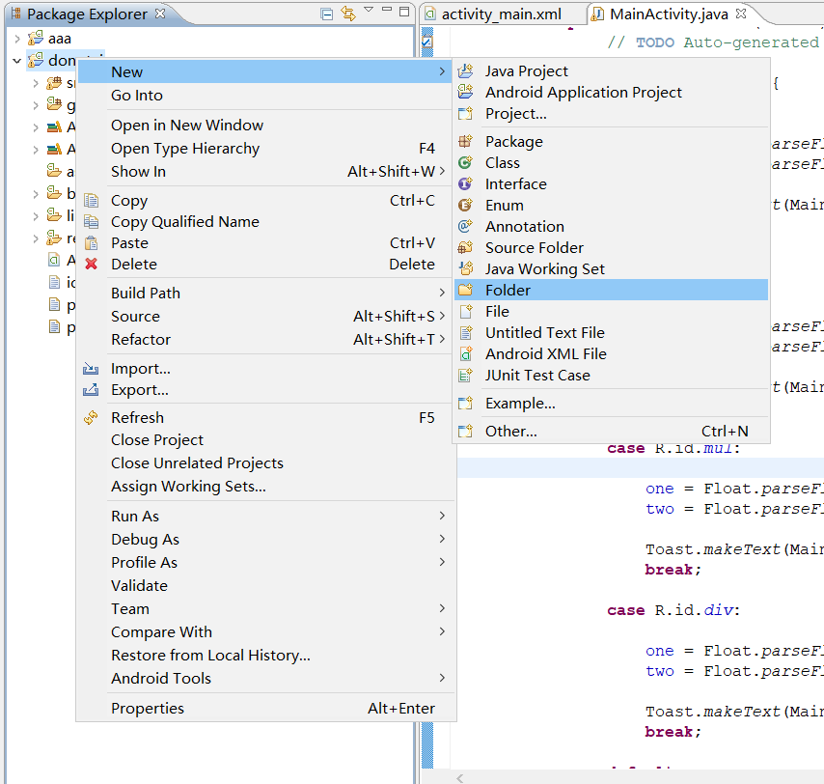
Task: Click the Copy Qualified Name icon
Action: pos(91,222)
